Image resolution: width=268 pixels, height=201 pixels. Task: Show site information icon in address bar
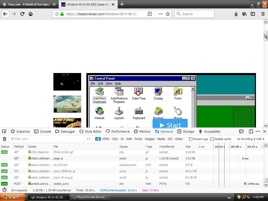click(57, 14)
